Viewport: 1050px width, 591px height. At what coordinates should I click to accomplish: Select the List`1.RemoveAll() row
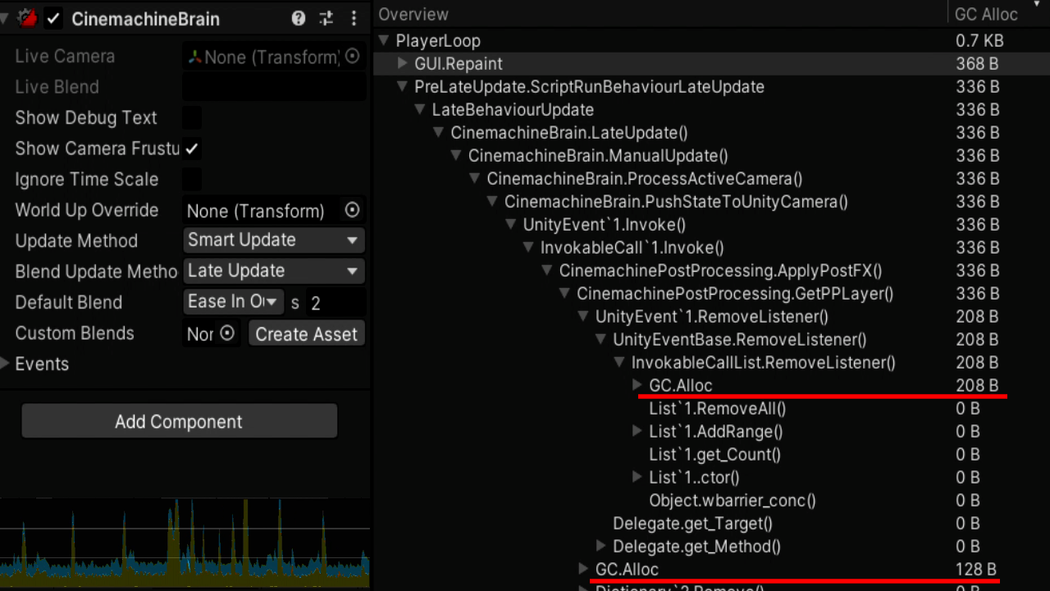[x=711, y=408]
